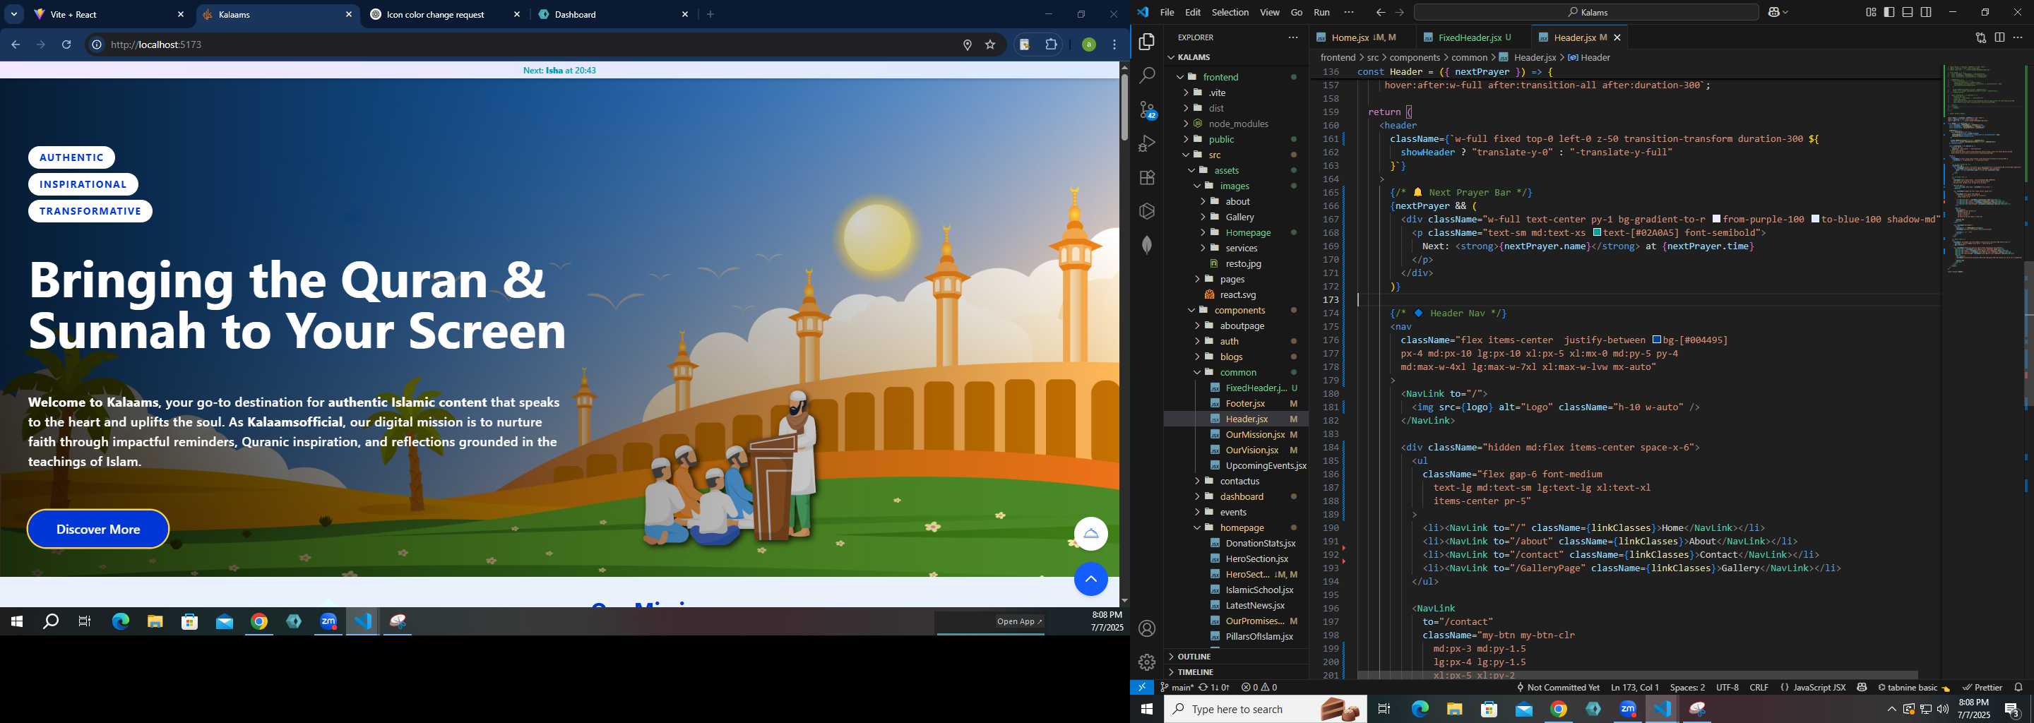
Task: Open Chrome Extensions puzzle icon
Action: click(x=1051, y=45)
